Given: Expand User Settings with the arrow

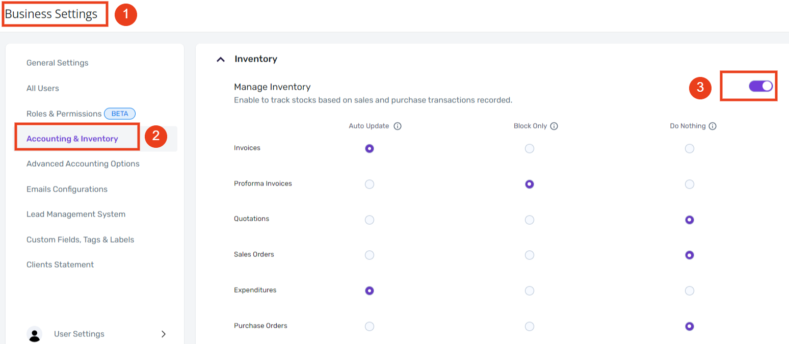Looking at the screenshot, I should (x=164, y=334).
